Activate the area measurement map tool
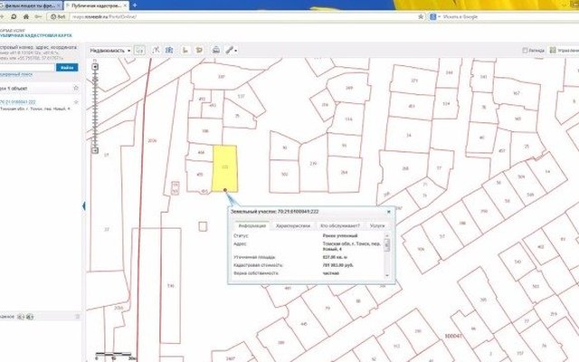Screen dimensions: 579x362 [x=169, y=50]
